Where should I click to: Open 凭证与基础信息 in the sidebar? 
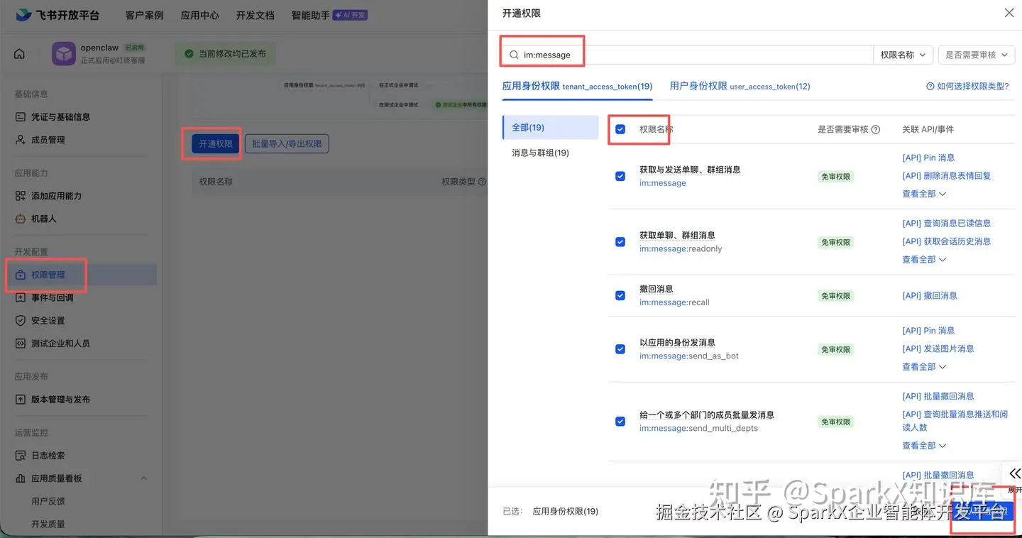(x=60, y=117)
